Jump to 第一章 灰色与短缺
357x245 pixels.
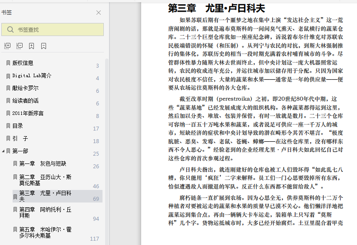tap(43, 163)
